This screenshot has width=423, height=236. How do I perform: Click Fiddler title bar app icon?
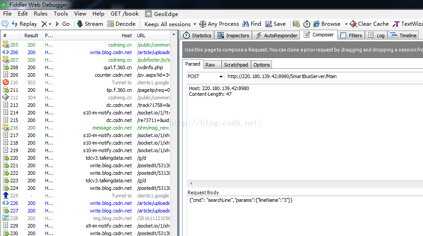click(x=4, y=5)
